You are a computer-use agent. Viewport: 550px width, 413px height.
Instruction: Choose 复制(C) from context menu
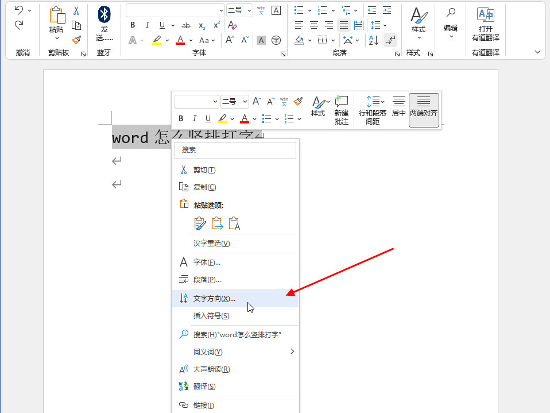(x=235, y=187)
